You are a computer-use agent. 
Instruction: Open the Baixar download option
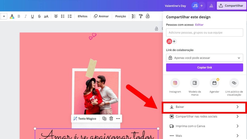click(205, 107)
